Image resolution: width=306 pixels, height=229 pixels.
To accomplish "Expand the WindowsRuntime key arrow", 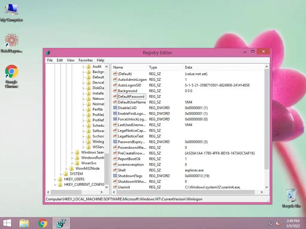I will coord(72,158).
